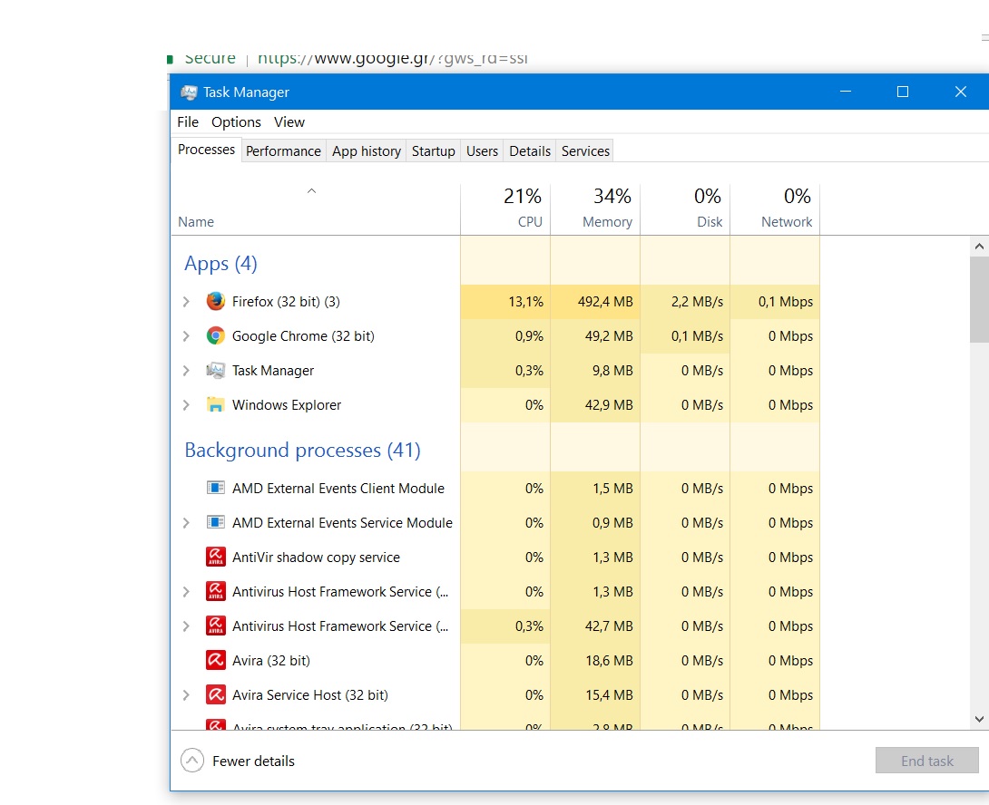Sort by the Network column header

[775, 209]
